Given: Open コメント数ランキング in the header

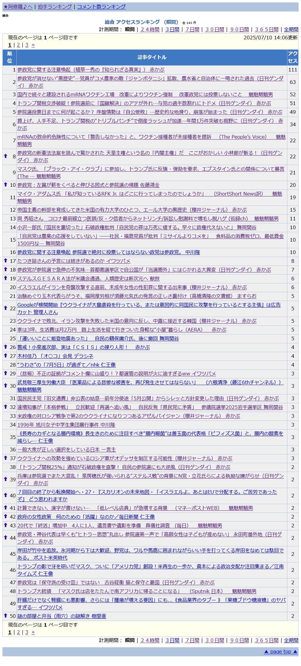Looking at the screenshot, I should 101,7.
